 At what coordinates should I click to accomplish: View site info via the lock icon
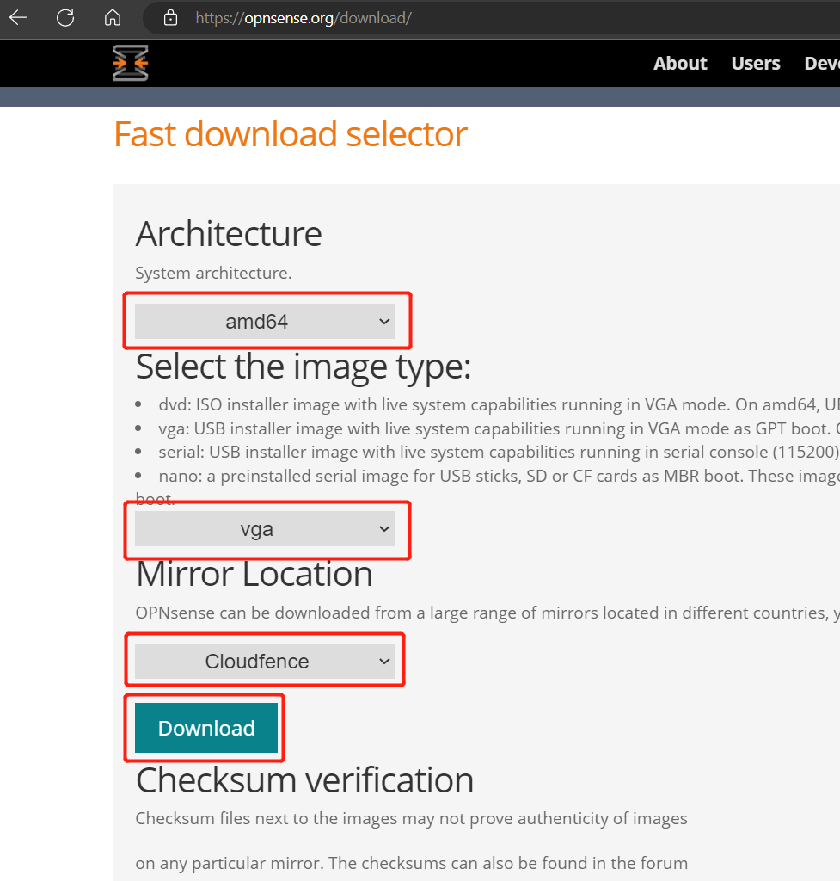170,17
